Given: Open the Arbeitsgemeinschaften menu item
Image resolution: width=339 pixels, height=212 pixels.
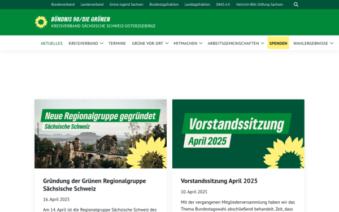Looking at the screenshot, I should (x=233, y=44).
